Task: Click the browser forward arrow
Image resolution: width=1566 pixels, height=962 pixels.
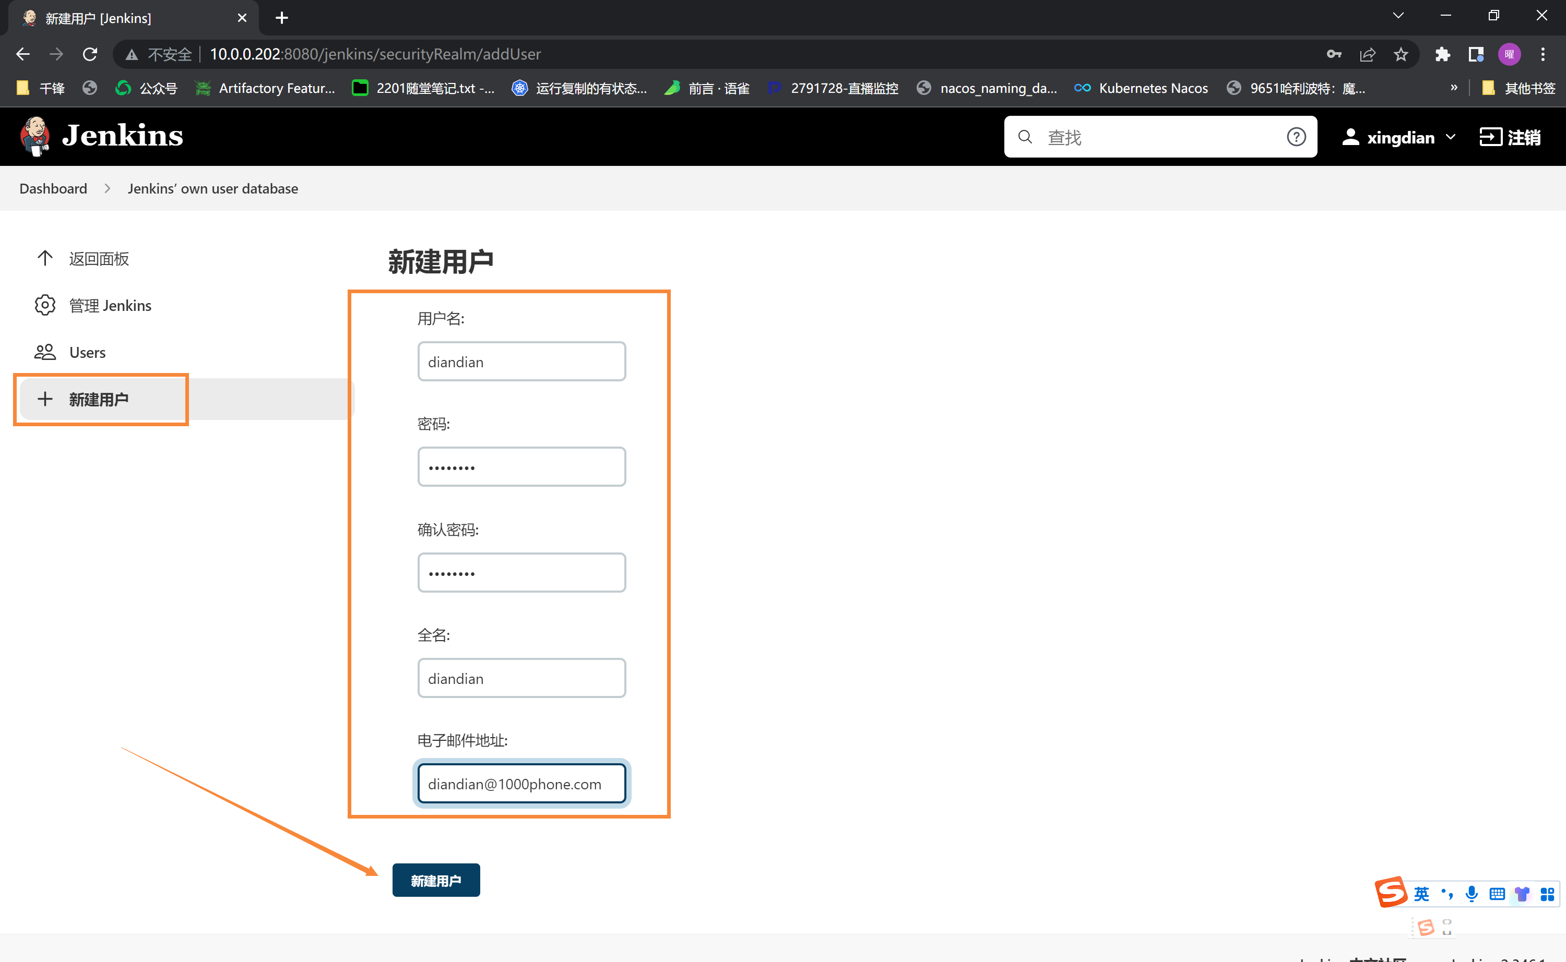Action: [x=56, y=54]
